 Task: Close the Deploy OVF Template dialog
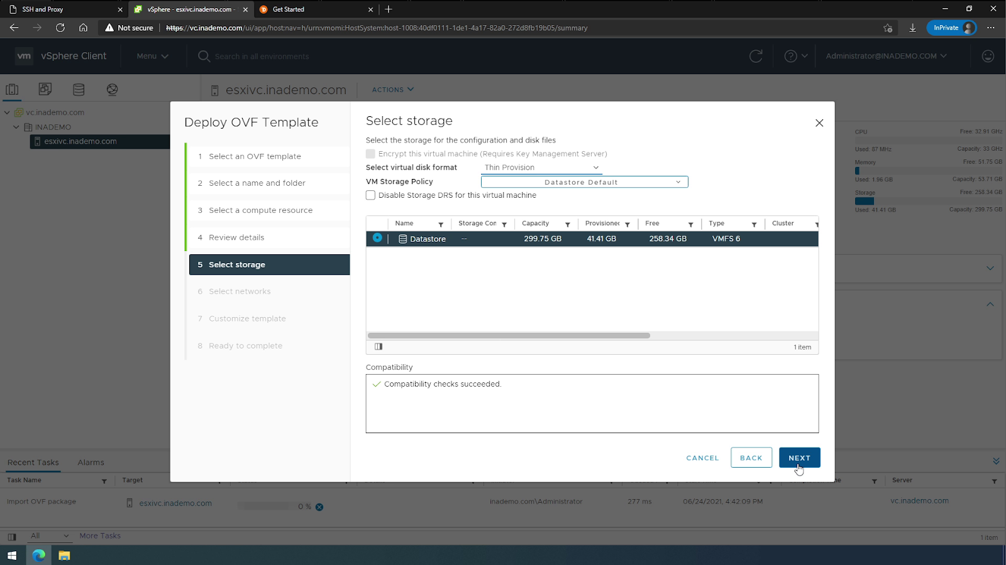pyautogui.click(x=819, y=123)
